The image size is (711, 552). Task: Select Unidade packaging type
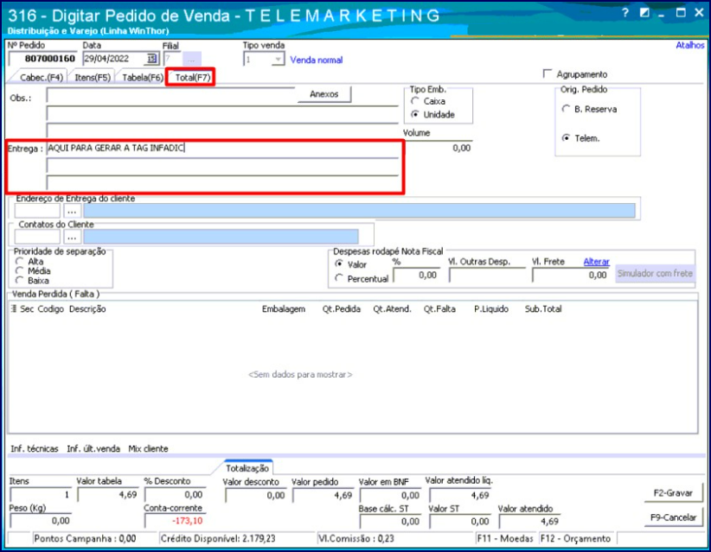point(414,115)
